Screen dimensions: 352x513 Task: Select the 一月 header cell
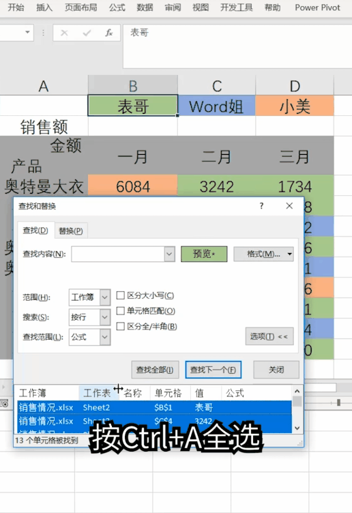[133, 156]
